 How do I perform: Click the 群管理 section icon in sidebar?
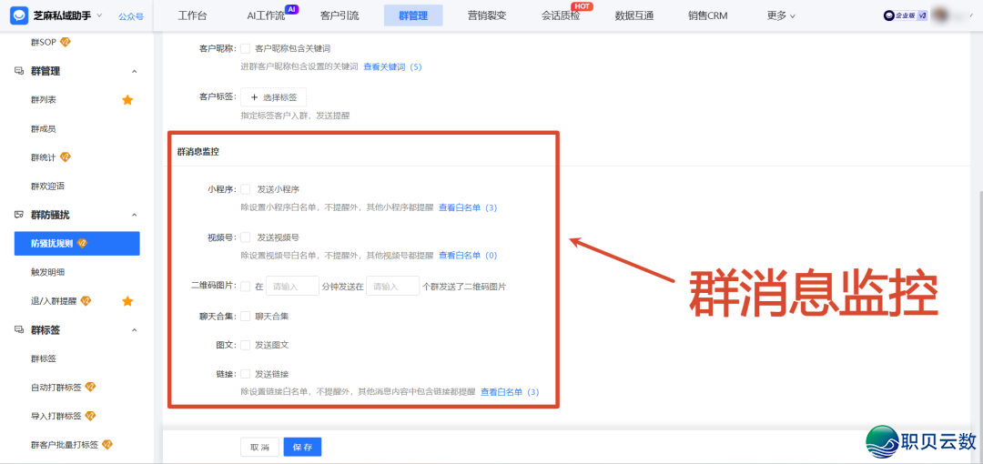point(19,72)
